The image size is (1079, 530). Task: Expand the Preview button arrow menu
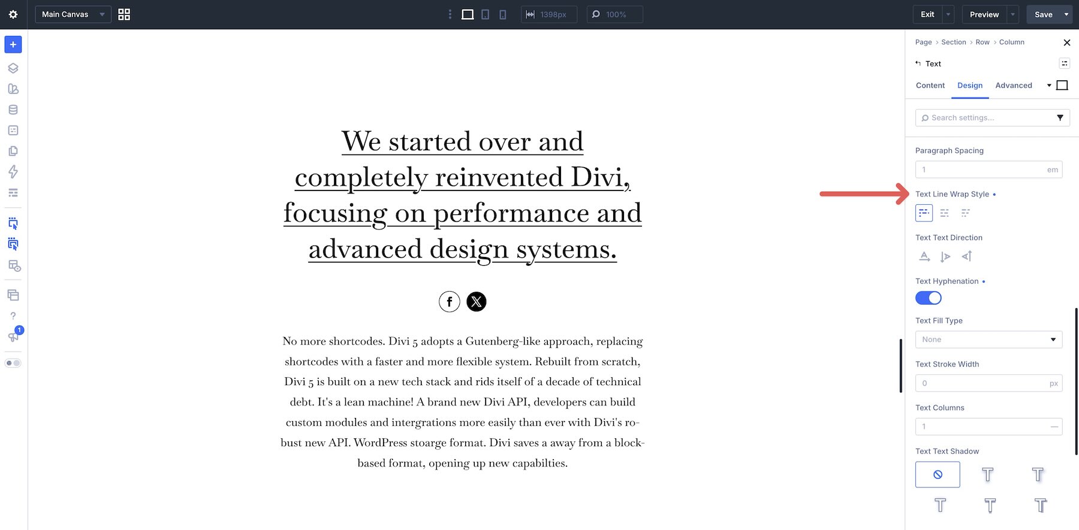[1013, 14]
